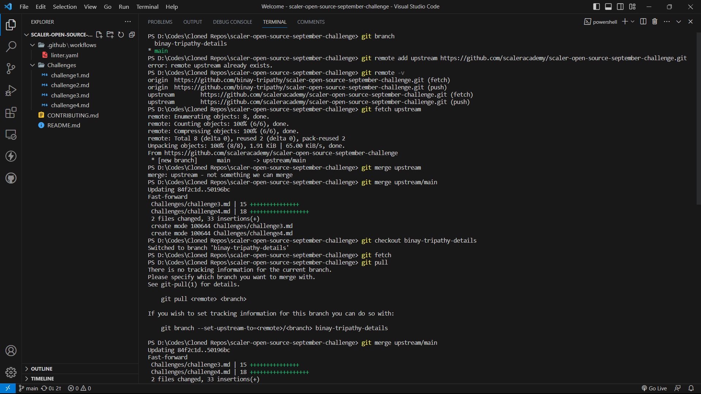Open the Source Control view
The width and height of the screenshot is (701, 394).
point(11,69)
